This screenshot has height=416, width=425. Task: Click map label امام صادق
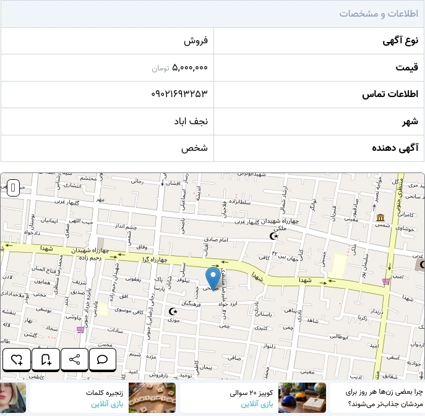pyautogui.click(x=216, y=240)
